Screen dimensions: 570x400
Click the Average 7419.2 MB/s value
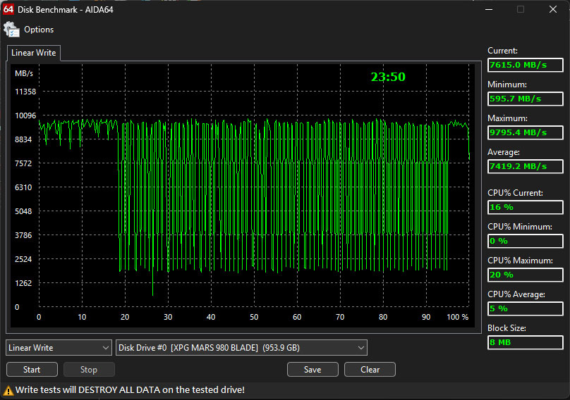click(x=526, y=166)
